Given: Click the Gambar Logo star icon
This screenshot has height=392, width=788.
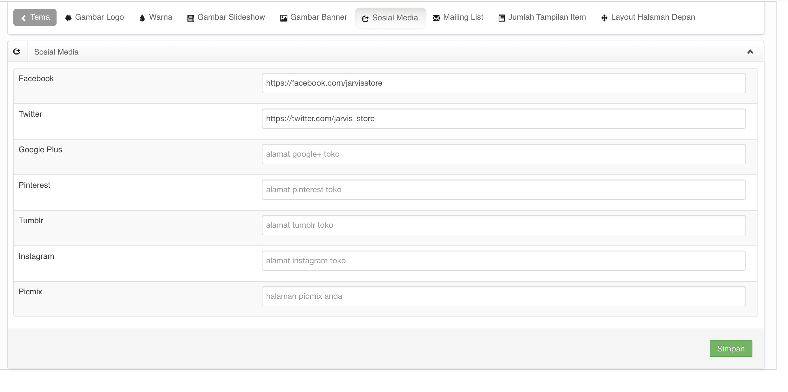Looking at the screenshot, I should (x=68, y=18).
